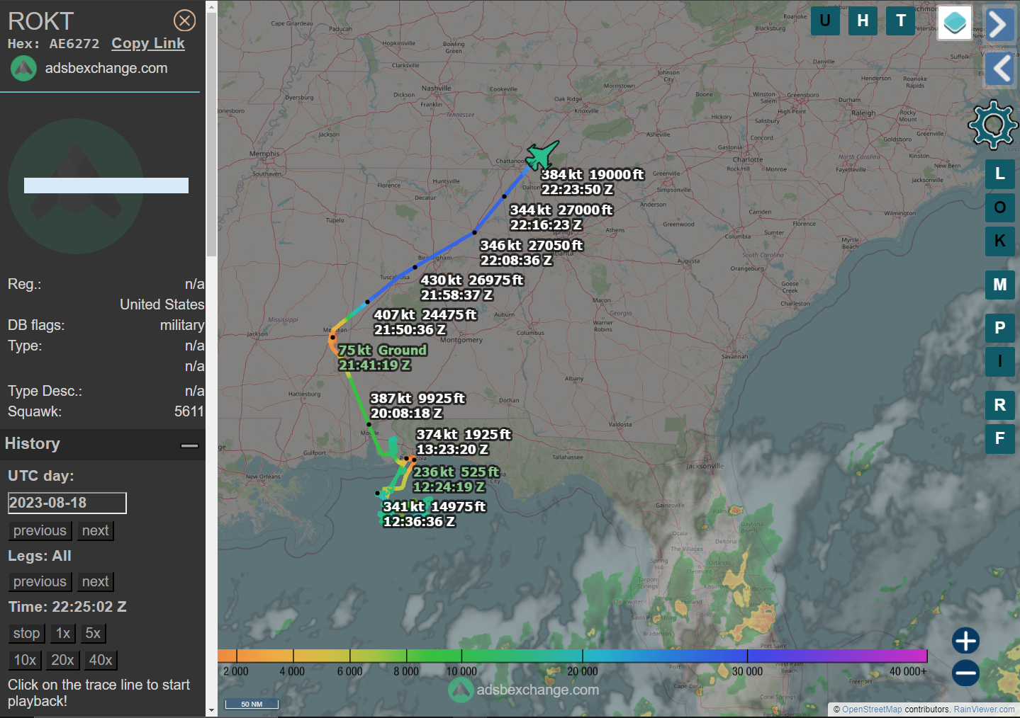Viewport: 1020px width, 718px height.
Task: Set playback speed to 40x
Action: [x=101, y=660]
